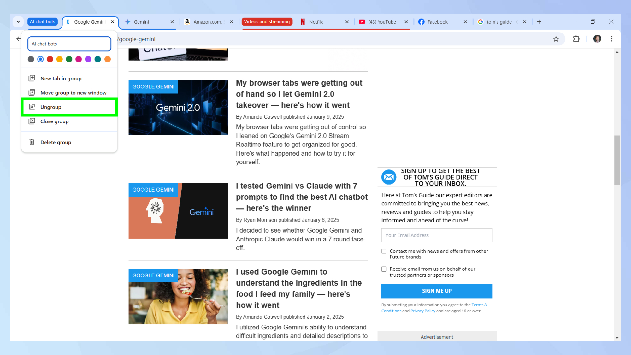Click the New tab in group icon
The height and width of the screenshot is (355, 631).
point(32,78)
